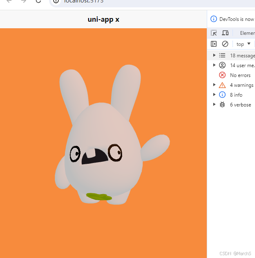The width and height of the screenshot is (255, 258).
Task: Click the uni-app x page title
Action: point(103,19)
